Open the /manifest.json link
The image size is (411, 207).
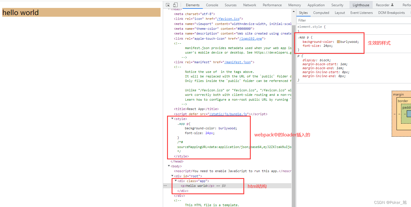pos(238,62)
